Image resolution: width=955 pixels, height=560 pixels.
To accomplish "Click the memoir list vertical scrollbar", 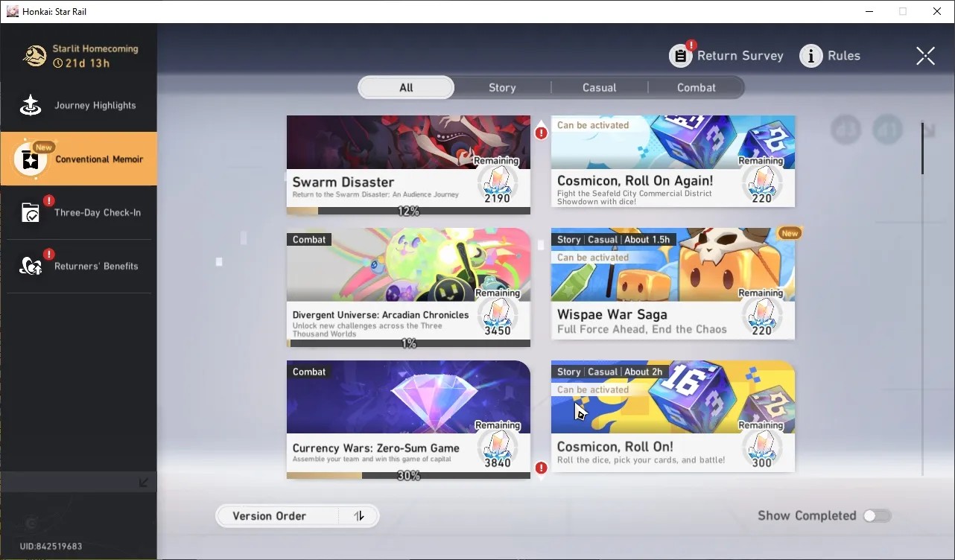I will (922, 149).
